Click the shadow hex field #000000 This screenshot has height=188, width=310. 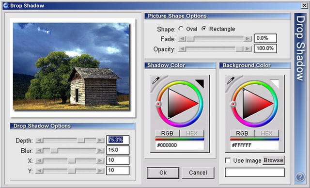point(180,145)
